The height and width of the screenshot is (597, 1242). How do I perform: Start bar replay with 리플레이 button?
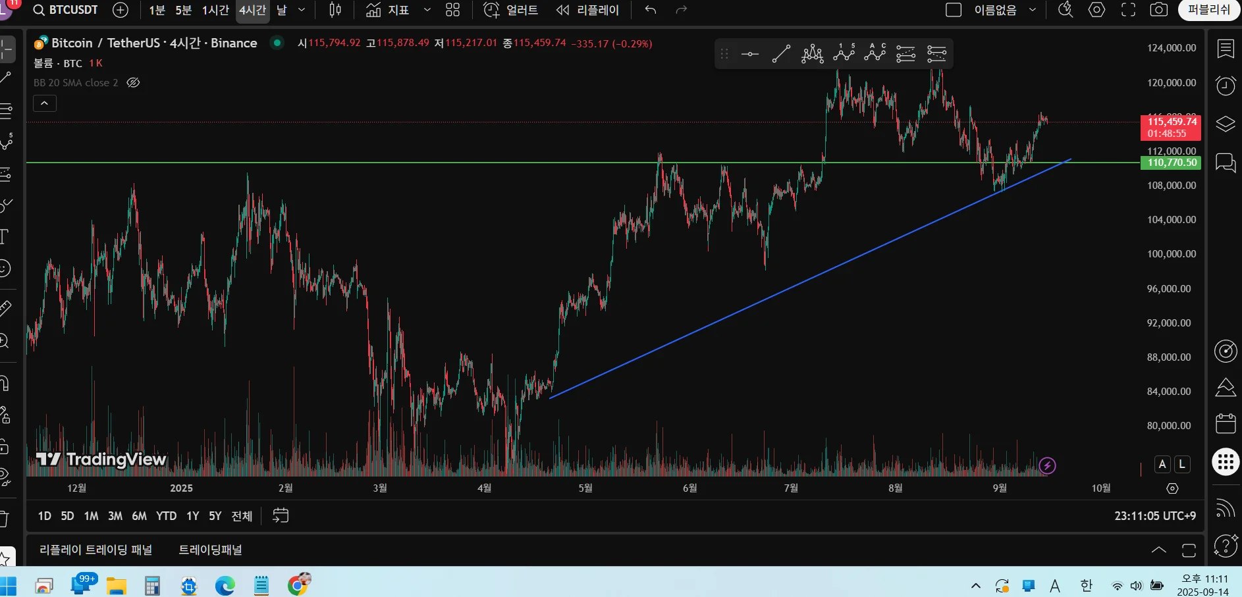point(587,10)
